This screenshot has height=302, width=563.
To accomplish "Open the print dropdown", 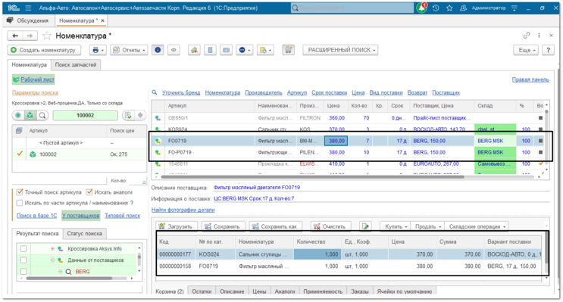I will pyautogui.click(x=98, y=50).
